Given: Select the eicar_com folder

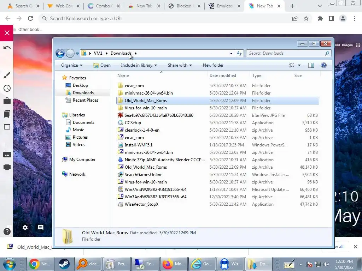Looking at the screenshot, I should coord(217,85).
